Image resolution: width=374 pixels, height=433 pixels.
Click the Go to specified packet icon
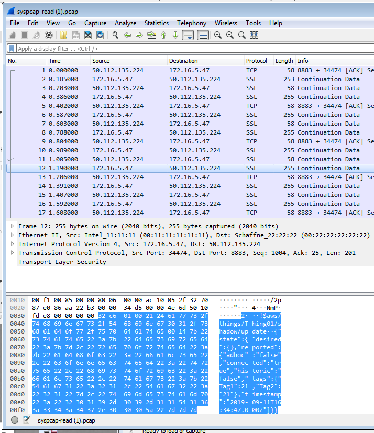(x=151, y=36)
